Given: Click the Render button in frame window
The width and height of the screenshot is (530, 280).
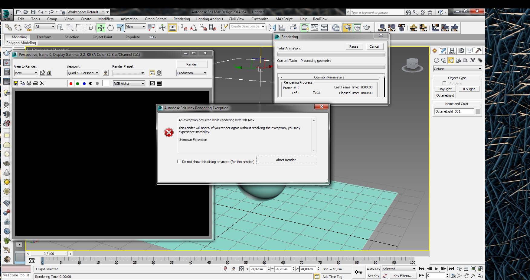Looking at the screenshot, I should click(192, 64).
